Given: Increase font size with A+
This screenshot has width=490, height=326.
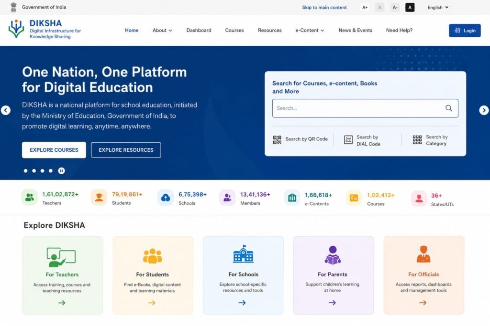Looking at the screenshot, I should click(365, 8).
